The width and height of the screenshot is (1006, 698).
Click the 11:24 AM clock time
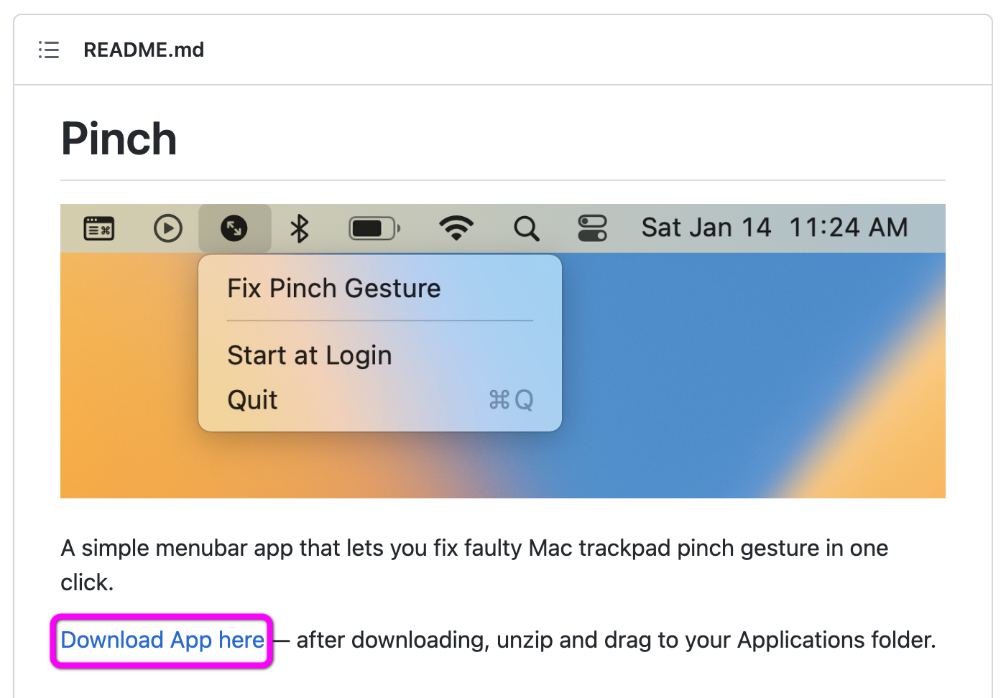click(849, 228)
